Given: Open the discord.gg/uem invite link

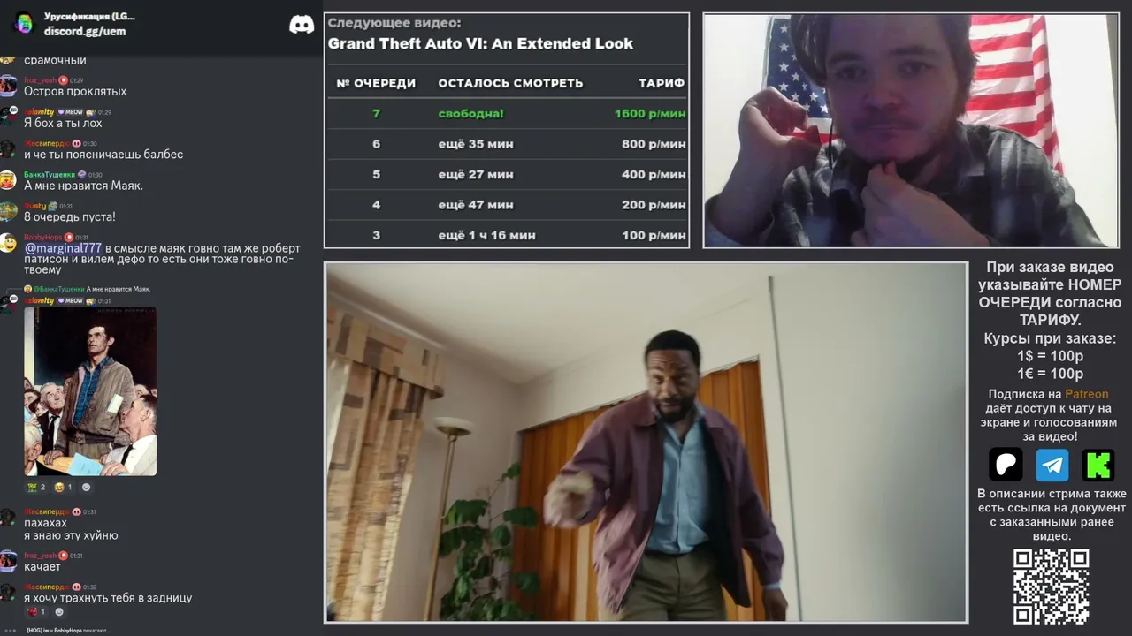Looking at the screenshot, I should point(85,31).
